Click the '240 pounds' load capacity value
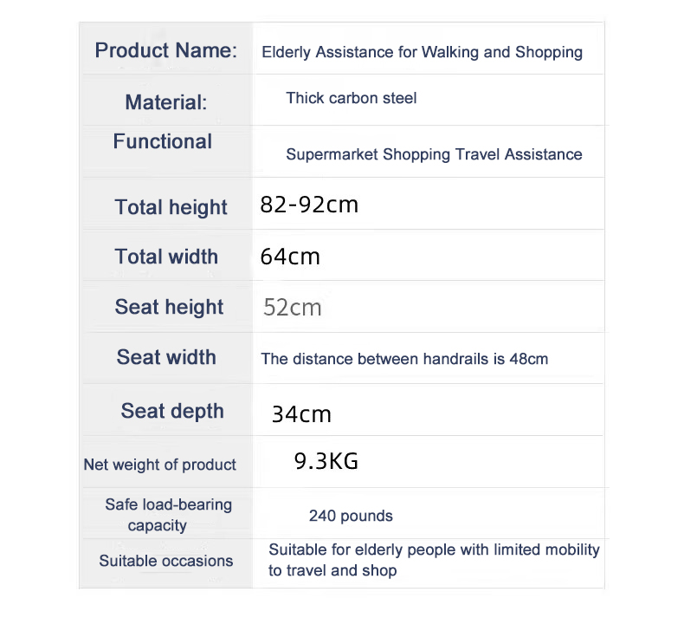Viewport: 684px width, 631px height. pos(351,516)
